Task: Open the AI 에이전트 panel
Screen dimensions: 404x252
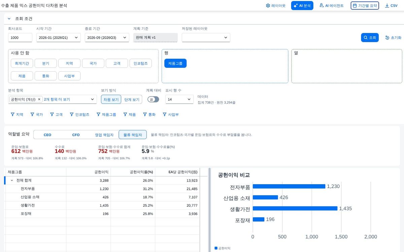Action: [332, 6]
